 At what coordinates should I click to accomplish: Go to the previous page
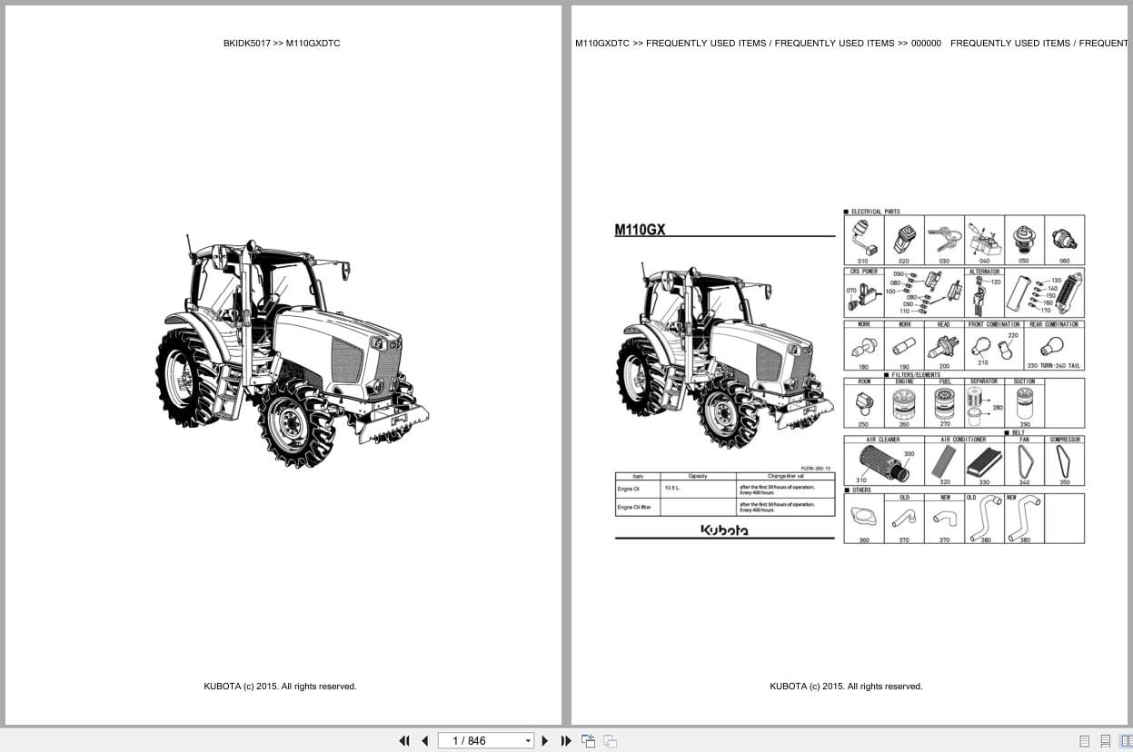[x=424, y=741]
